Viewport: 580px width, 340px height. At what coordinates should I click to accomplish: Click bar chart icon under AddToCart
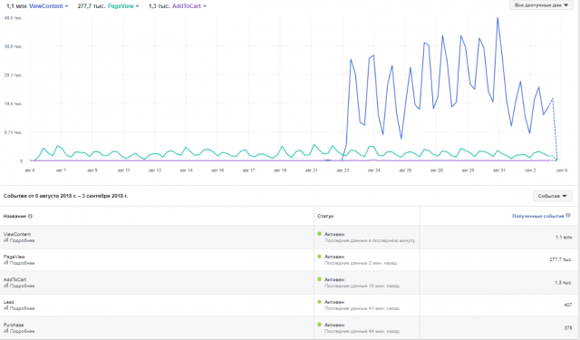[x=5, y=286]
